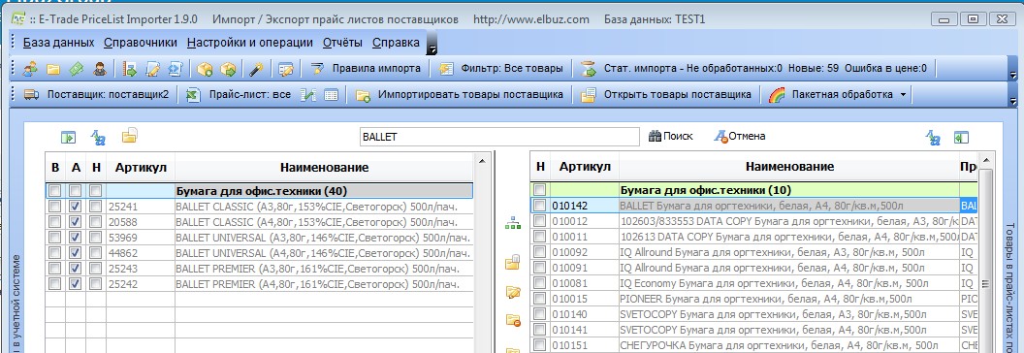
Task: Click the magic wand toolbar icon
Action: click(x=257, y=69)
